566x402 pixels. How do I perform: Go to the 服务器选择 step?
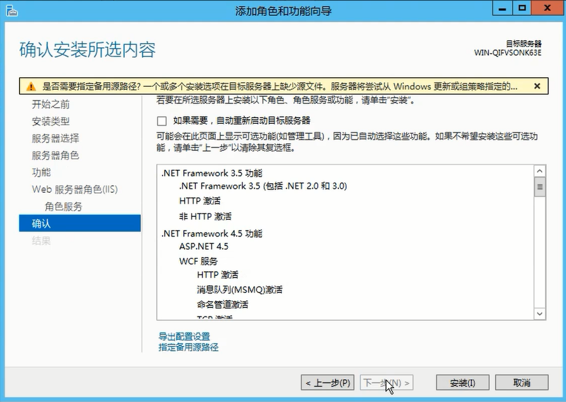coord(55,138)
